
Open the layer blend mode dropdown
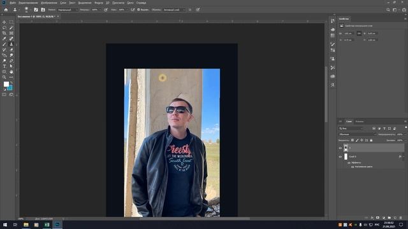click(x=357, y=134)
